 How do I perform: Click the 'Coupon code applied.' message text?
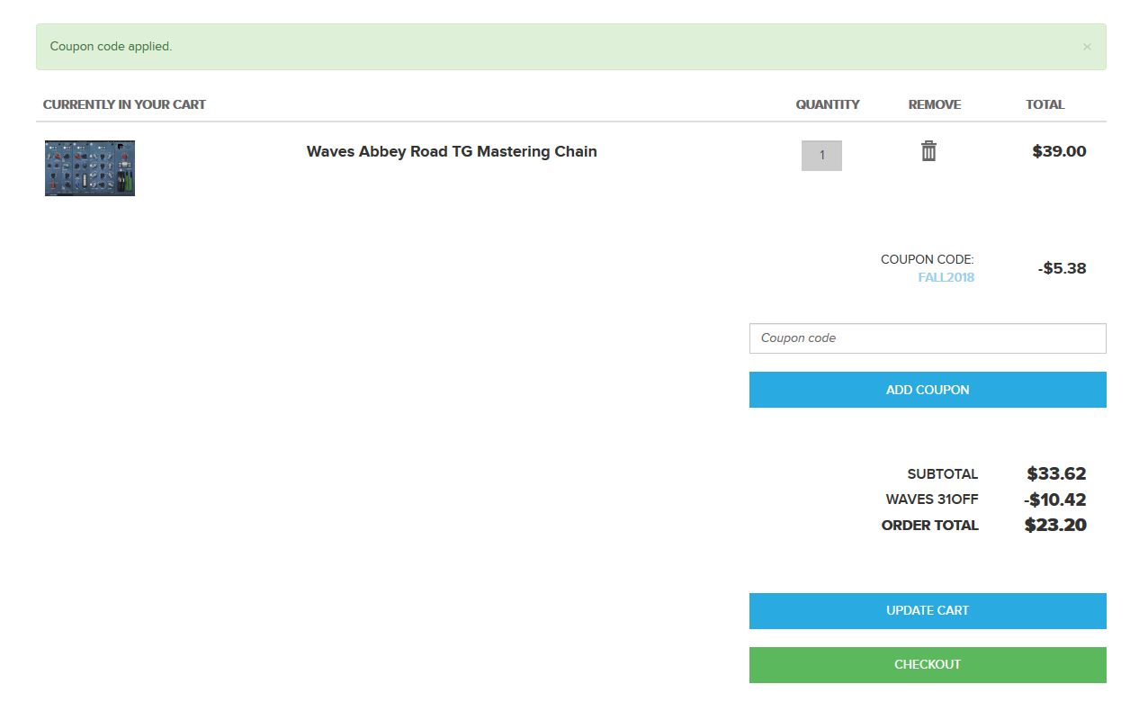tap(111, 47)
